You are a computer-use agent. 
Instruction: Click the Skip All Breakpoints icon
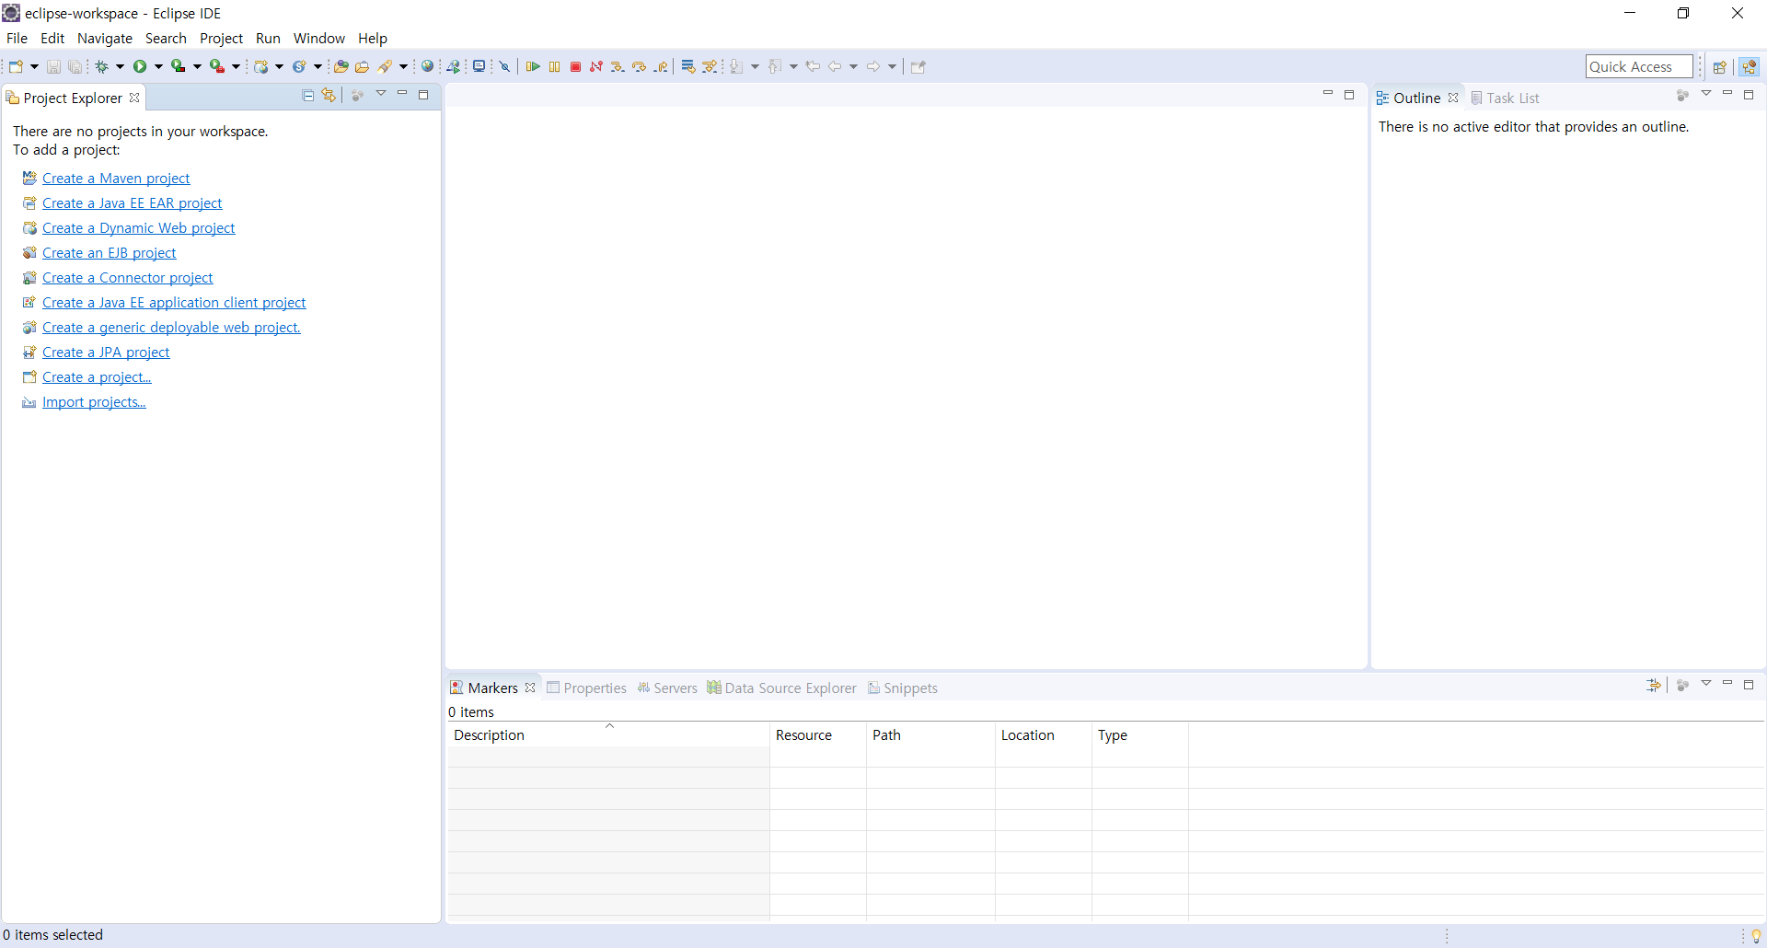tap(504, 66)
